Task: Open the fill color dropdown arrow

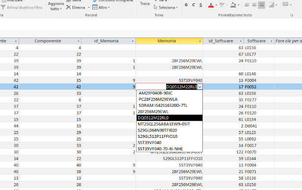Action: tap(239, 5)
